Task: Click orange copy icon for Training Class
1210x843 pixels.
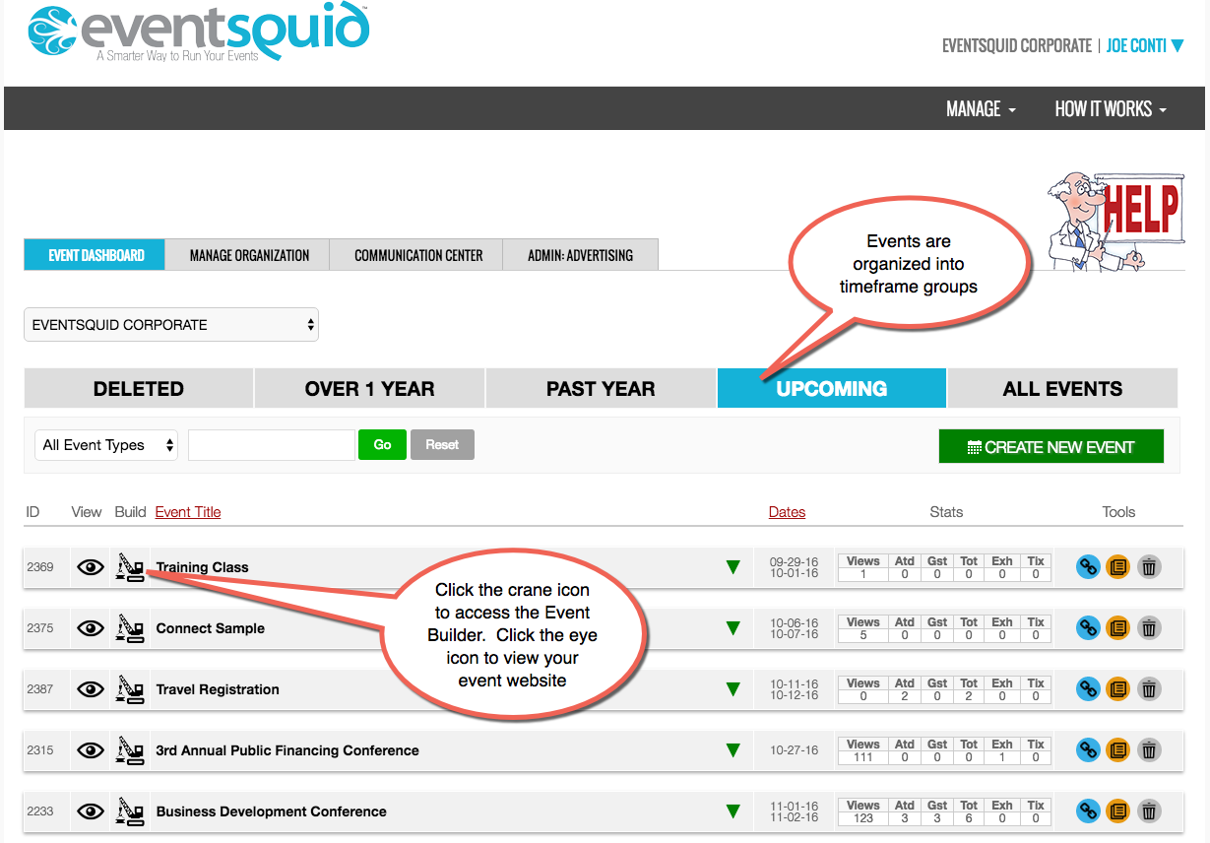Action: [x=1118, y=567]
